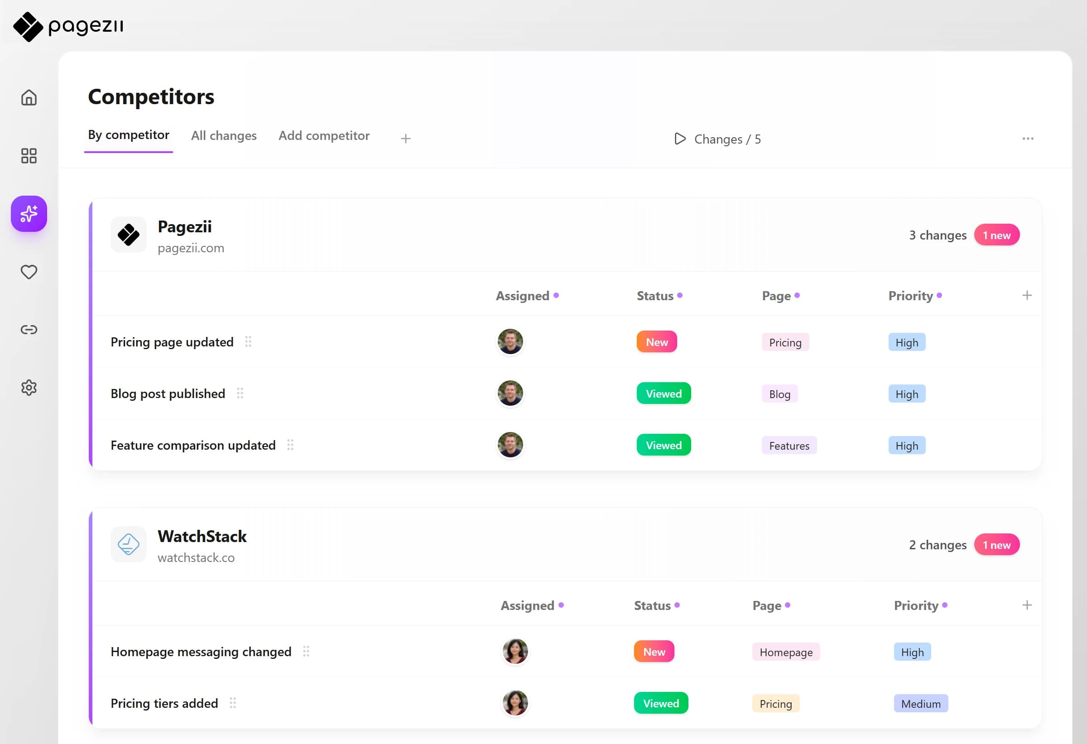Open the watchstack.co link
1087x744 pixels.
196,557
